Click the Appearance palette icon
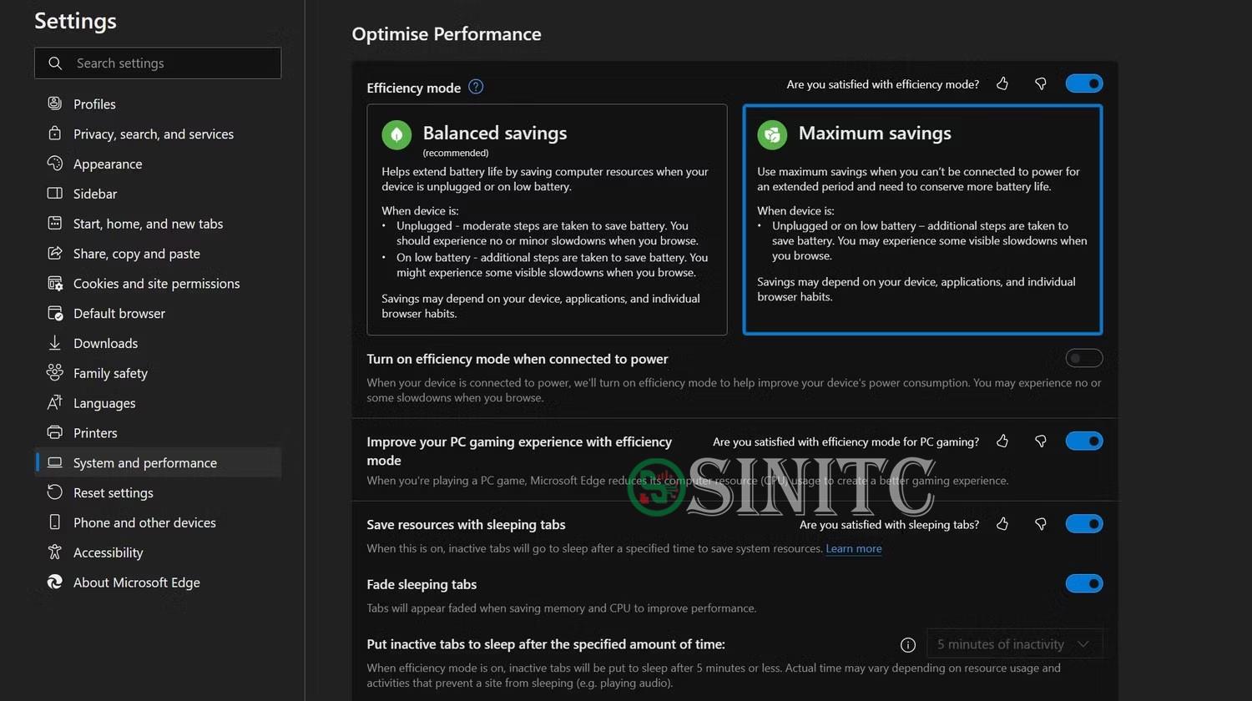Screen dimensions: 1252x701 [55, 164]
